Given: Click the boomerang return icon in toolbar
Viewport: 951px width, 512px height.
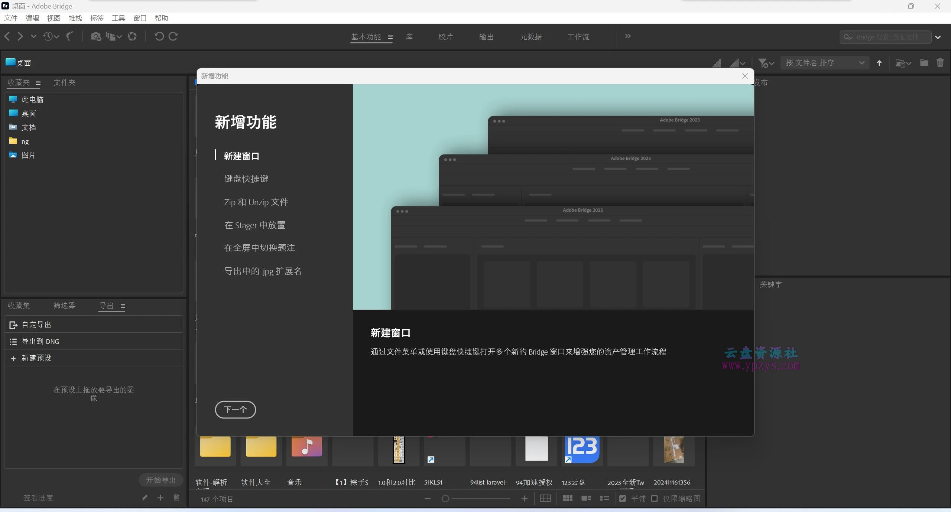Looking at the screenshot, I should click(x=70, y=36).
